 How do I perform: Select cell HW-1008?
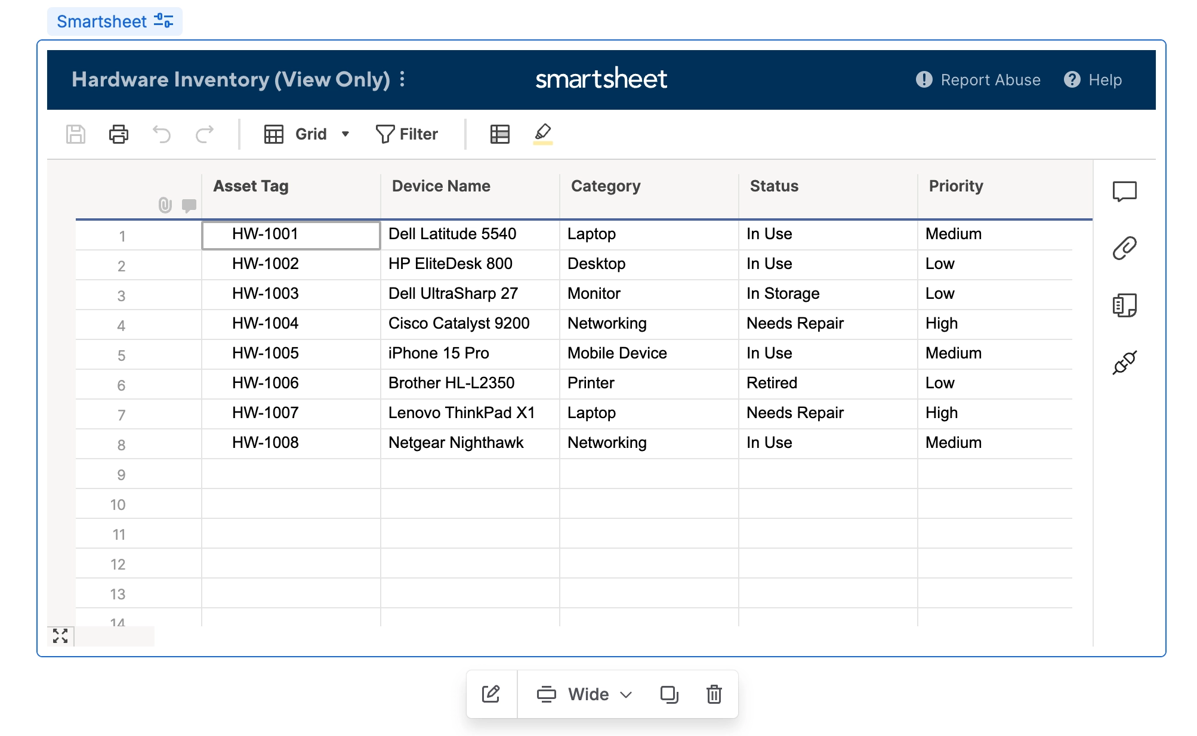coord(291,444)
